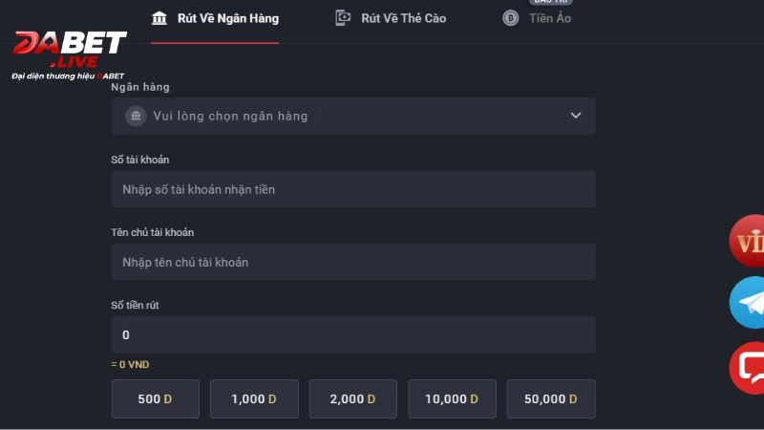Click the DABET.LIVE logo

[x=69, y=54]
